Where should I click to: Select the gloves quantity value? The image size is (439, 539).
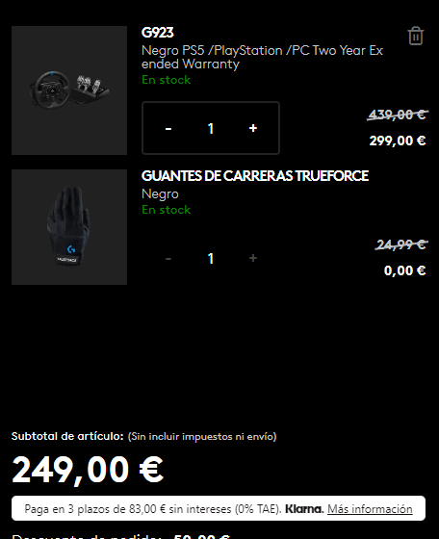(211, 258)
